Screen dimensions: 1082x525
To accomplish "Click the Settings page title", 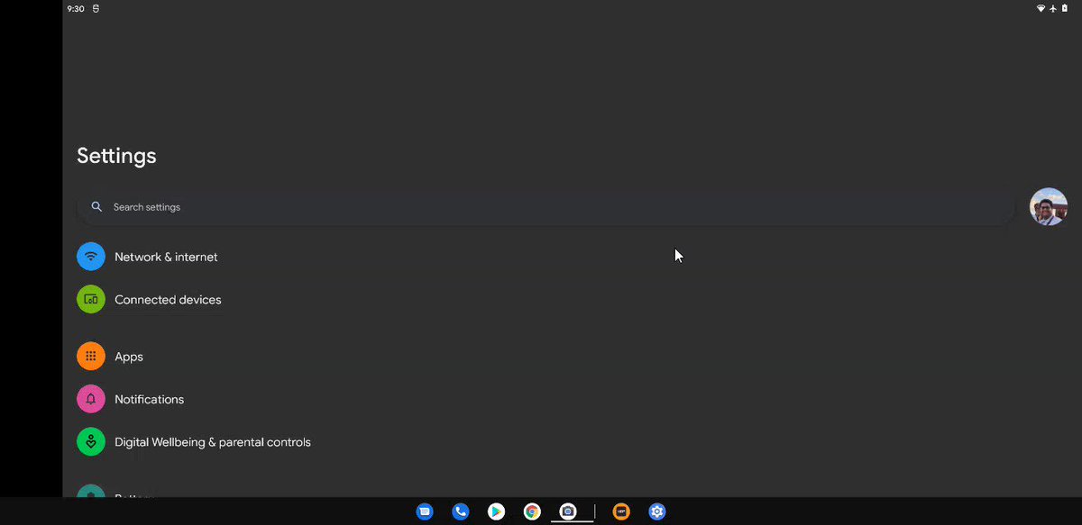I will click(116, 156).
